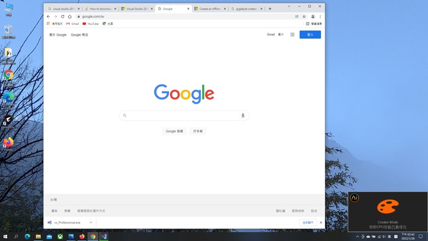Open Chrome's three-dot menu
Screen dimensions: 428x241
point(320,17)
